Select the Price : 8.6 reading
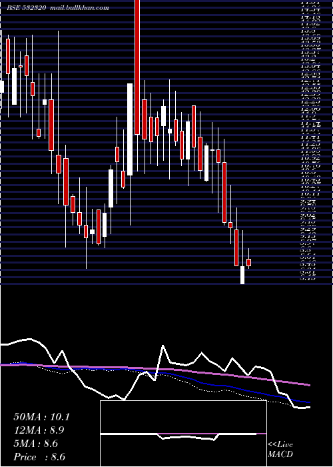Screen dimensions: 333x467 click(x=39, y=457)
